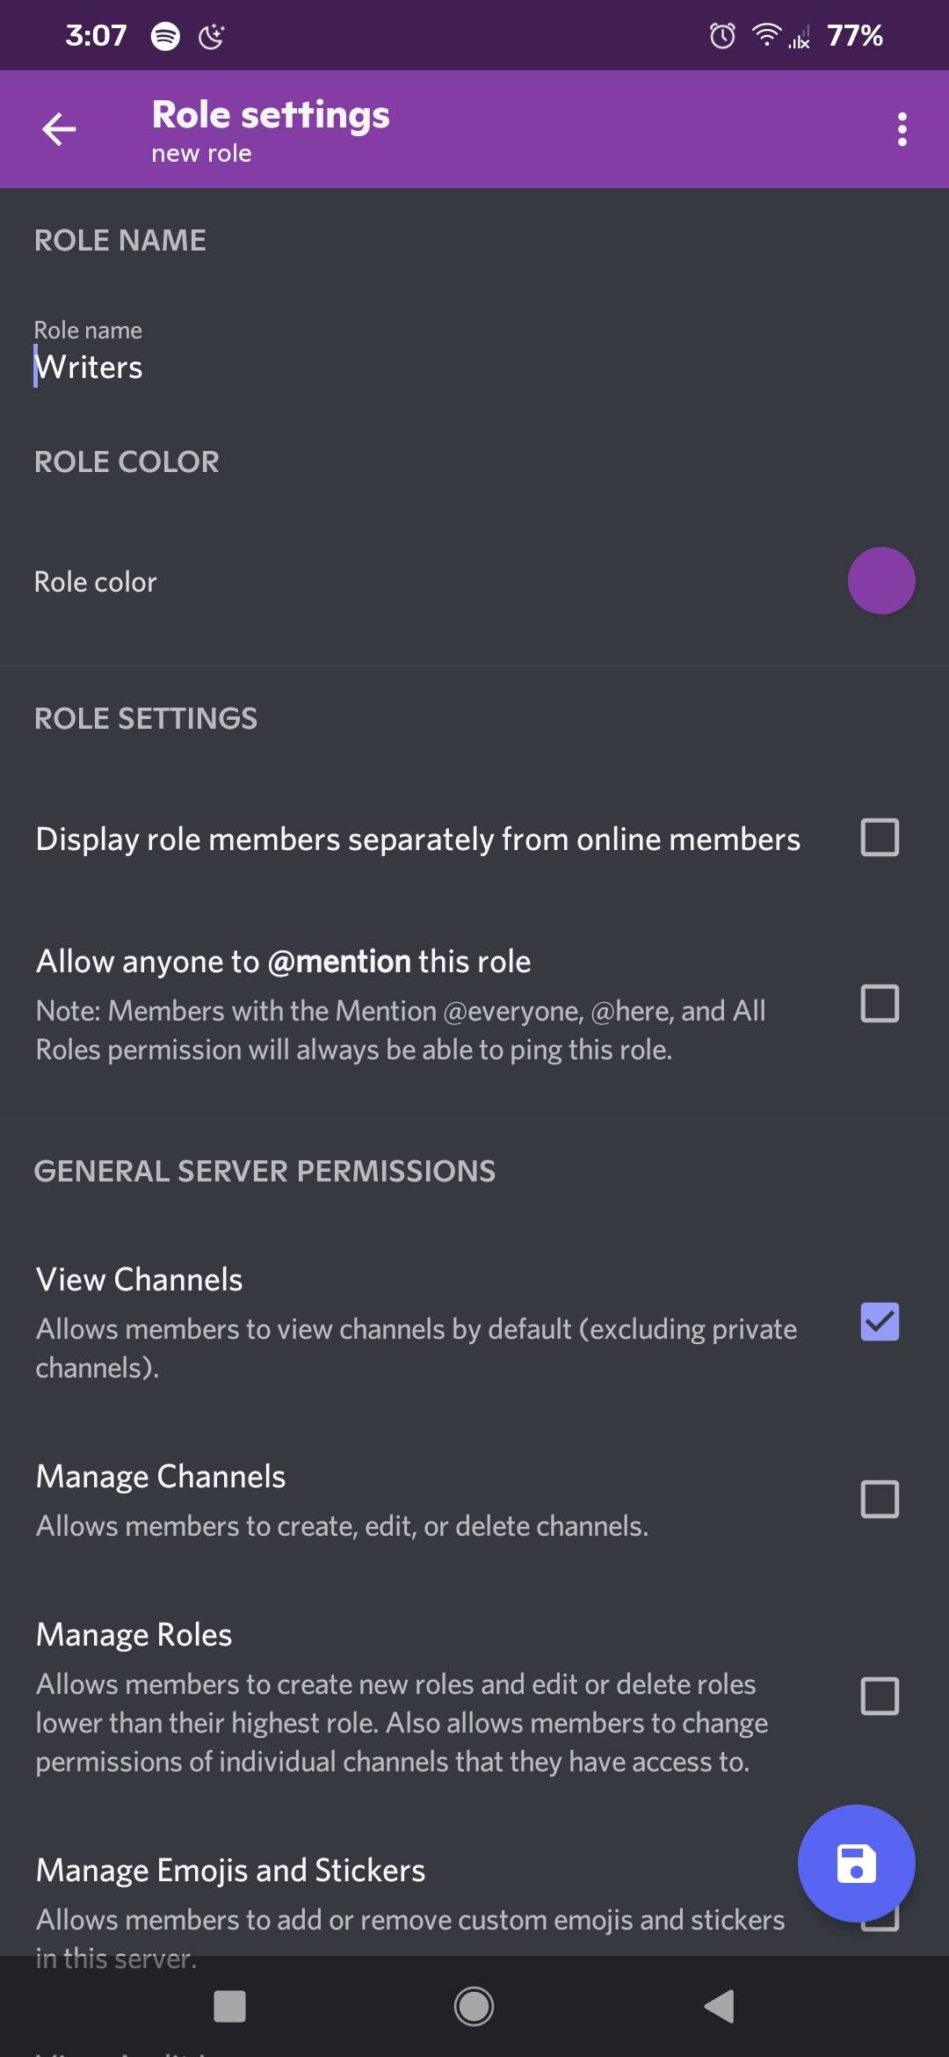Enable Manage Channels permission checkbox
Viewport: 949px width, 2057px height.
pos(880,1499)
